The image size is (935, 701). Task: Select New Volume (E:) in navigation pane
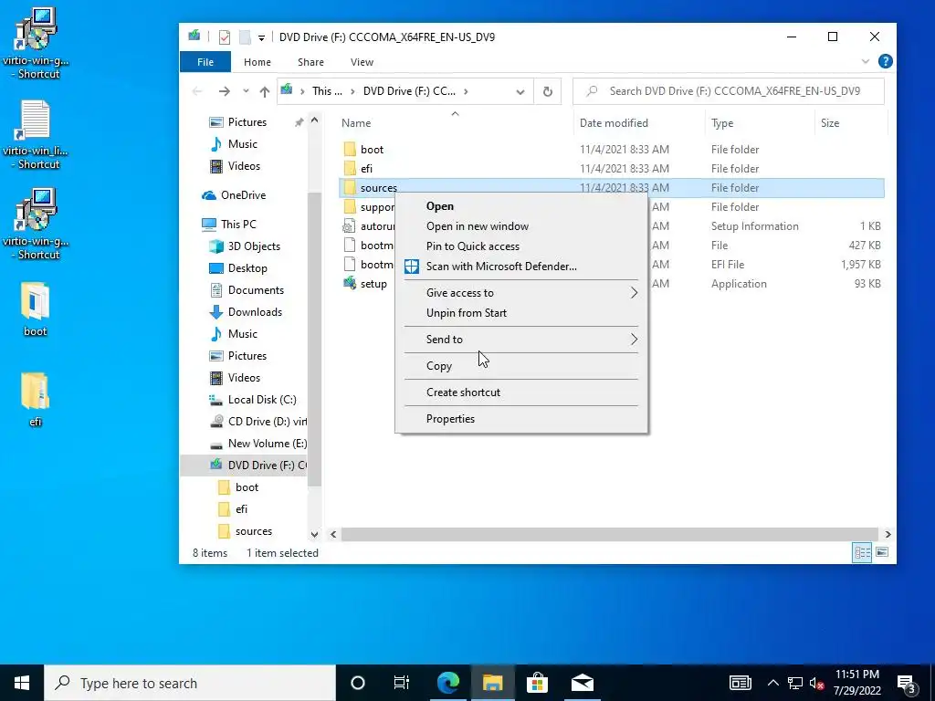(x=268, y=444)
